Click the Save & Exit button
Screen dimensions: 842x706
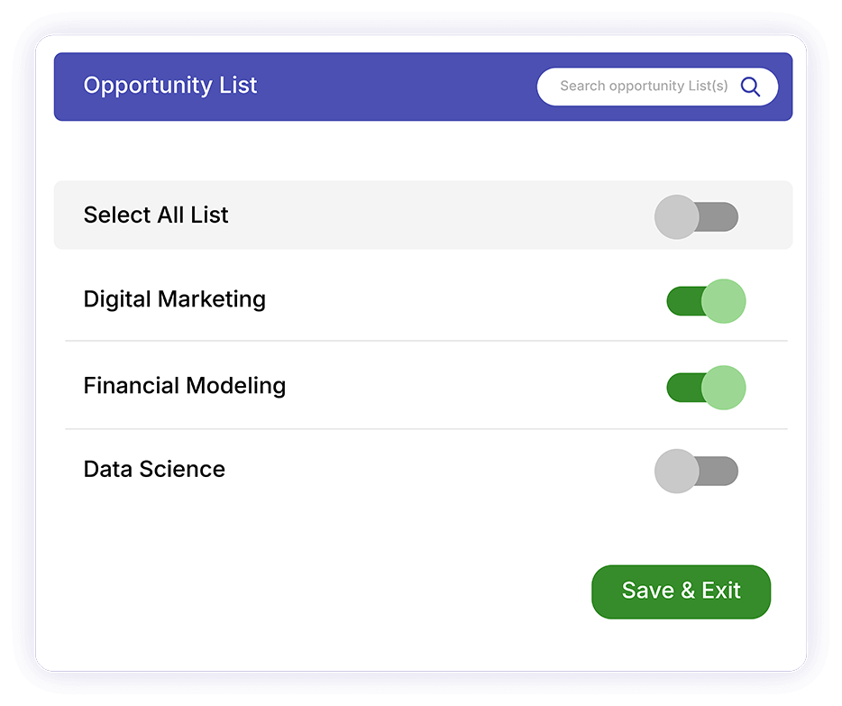pyautogui.click(x=681, y=591)
